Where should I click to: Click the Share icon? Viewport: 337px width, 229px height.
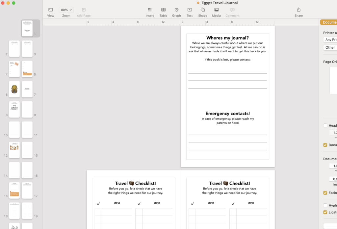point(298,10)
